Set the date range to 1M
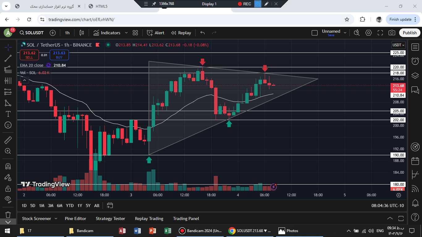Viewport: 422px width, 237px height. click(42, 206)
